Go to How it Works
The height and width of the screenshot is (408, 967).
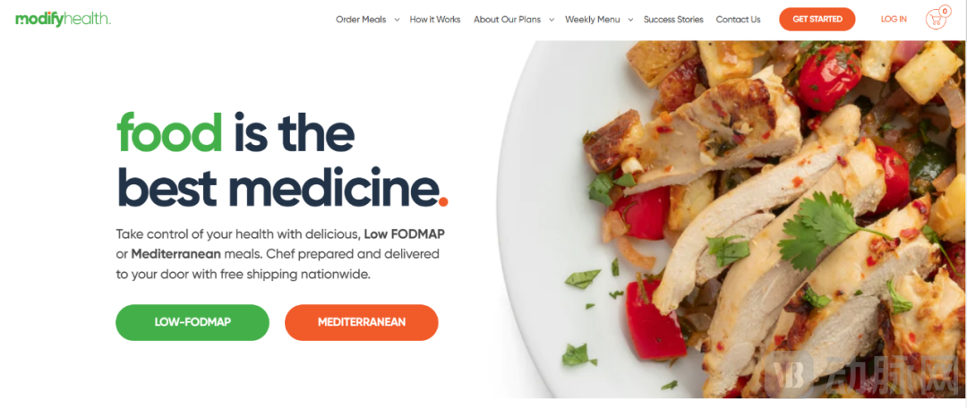pos(435,19)
